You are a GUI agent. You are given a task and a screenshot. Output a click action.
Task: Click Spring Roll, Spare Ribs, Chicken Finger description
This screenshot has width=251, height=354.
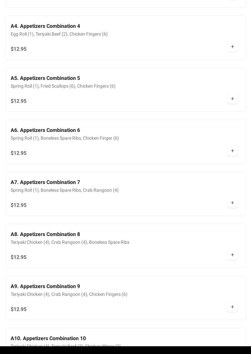pyautogui.click(x=65, y=138)
